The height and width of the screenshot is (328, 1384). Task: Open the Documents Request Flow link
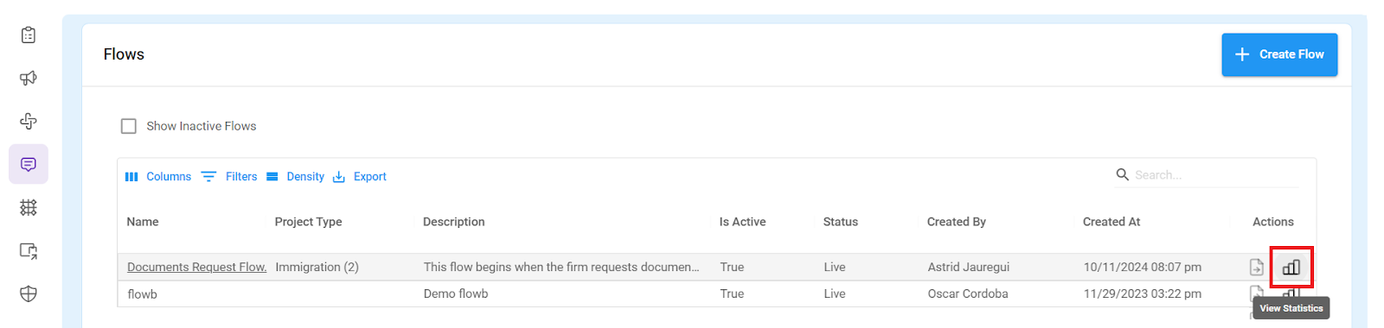(196, 267)
